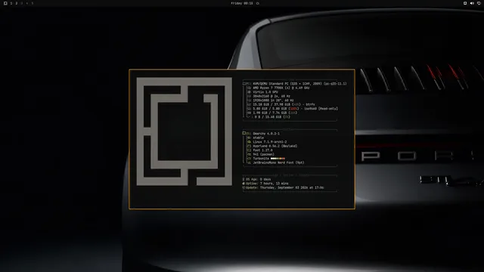Image resolution: width=484 pixels, height=272 pixels.
Task: Click the "15.10 GiB / 37.98 GiB" btrfs line
Action: pos(284,104)
